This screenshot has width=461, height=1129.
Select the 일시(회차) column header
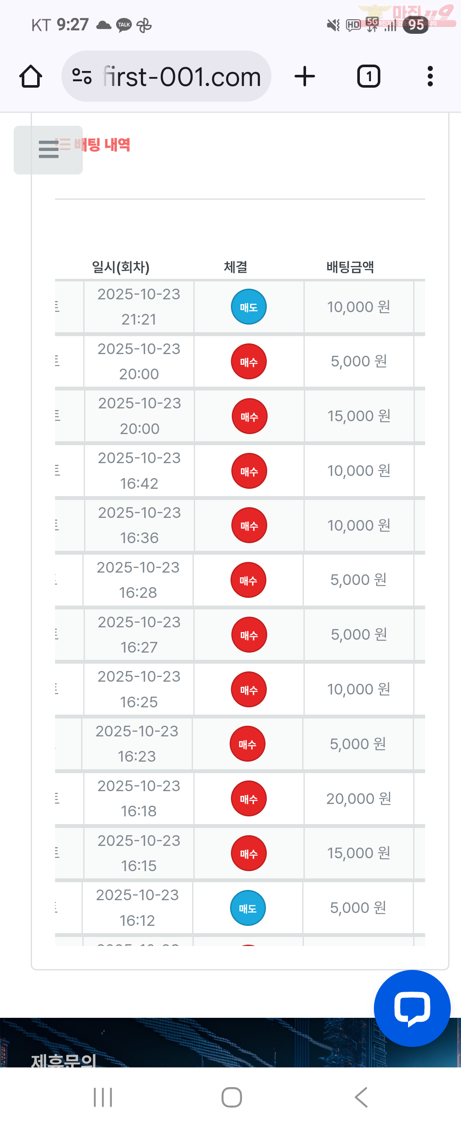click(121, 267)
